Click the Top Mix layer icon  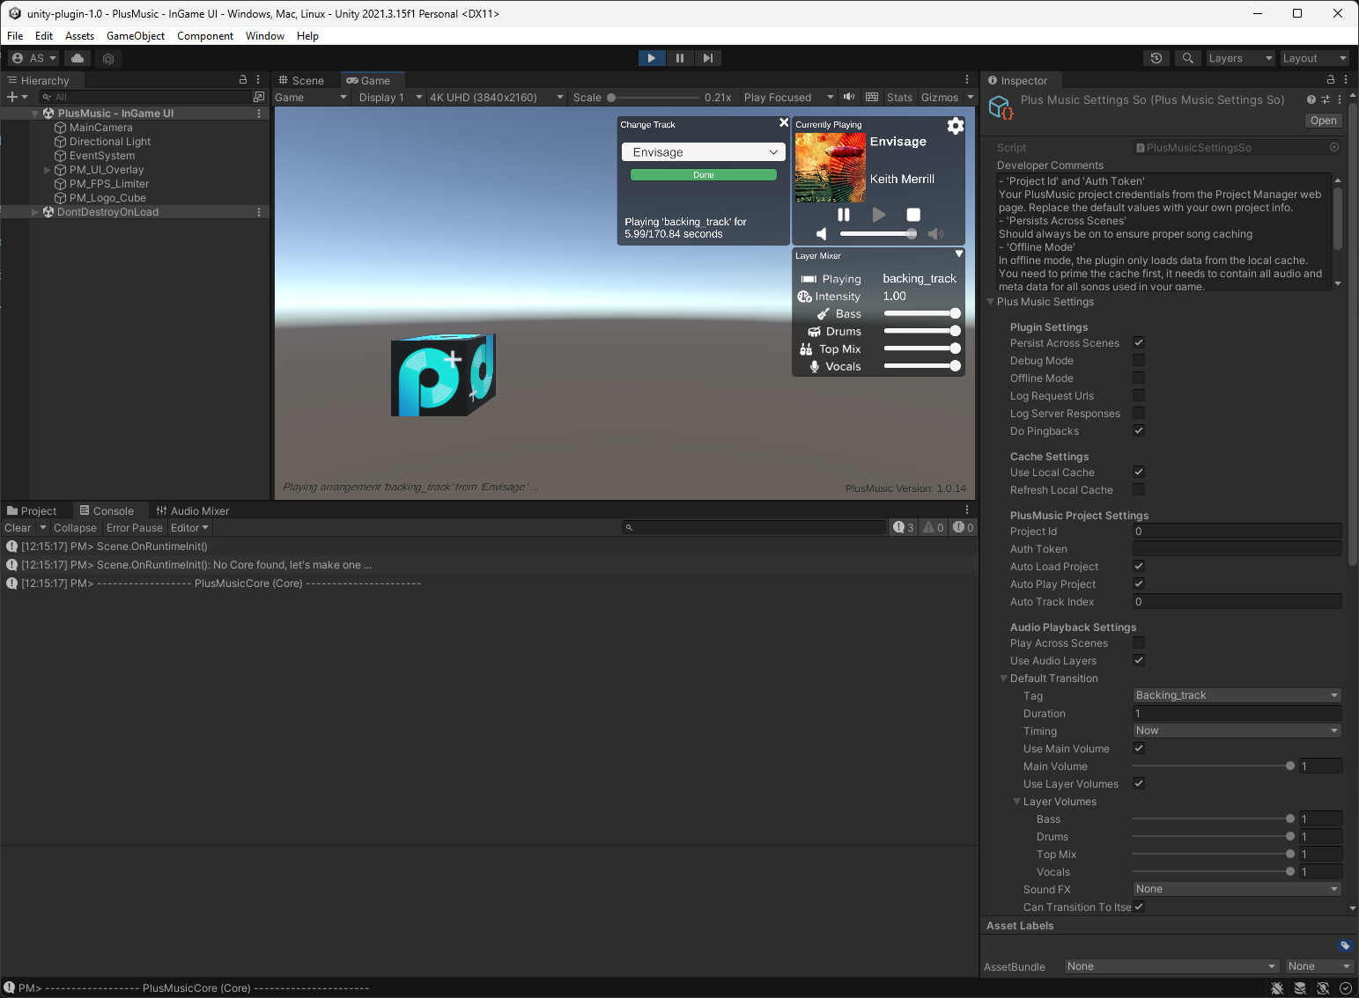pos(806,349)
